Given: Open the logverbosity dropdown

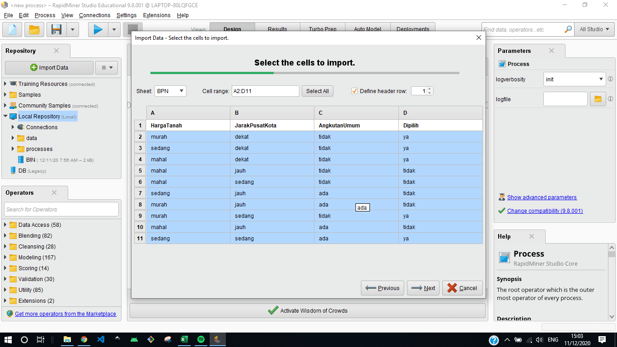Looking at the screenshot, I should tap(575, 79).
